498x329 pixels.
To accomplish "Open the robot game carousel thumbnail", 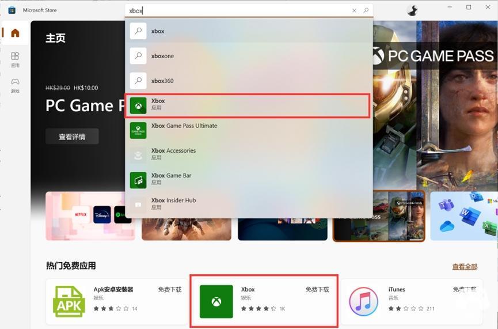I will [x=187, y=229].
